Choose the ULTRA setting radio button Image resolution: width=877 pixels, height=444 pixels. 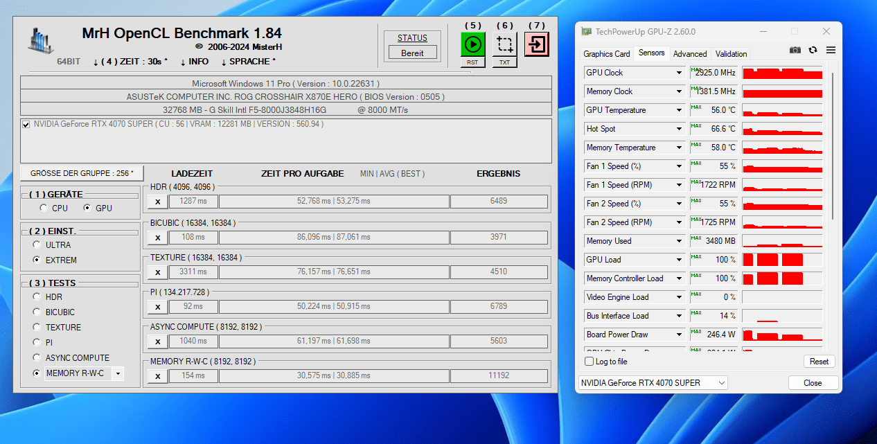(x=37, y=245)
